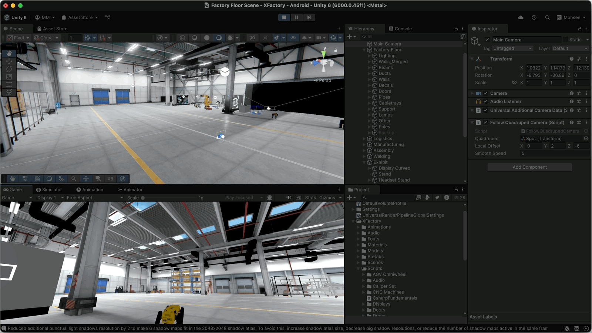
Task: Pick Quadruped object with target picker icon
Action: [x=586, y=138]
